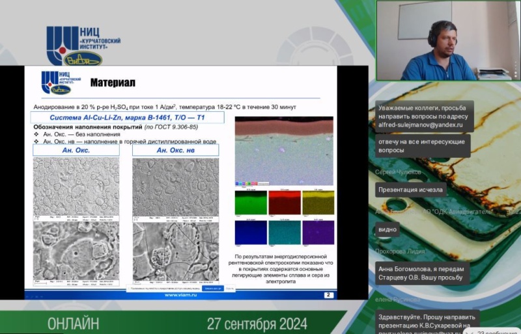Click the slide page number 2
521x334 pixels.
(328, 295)
